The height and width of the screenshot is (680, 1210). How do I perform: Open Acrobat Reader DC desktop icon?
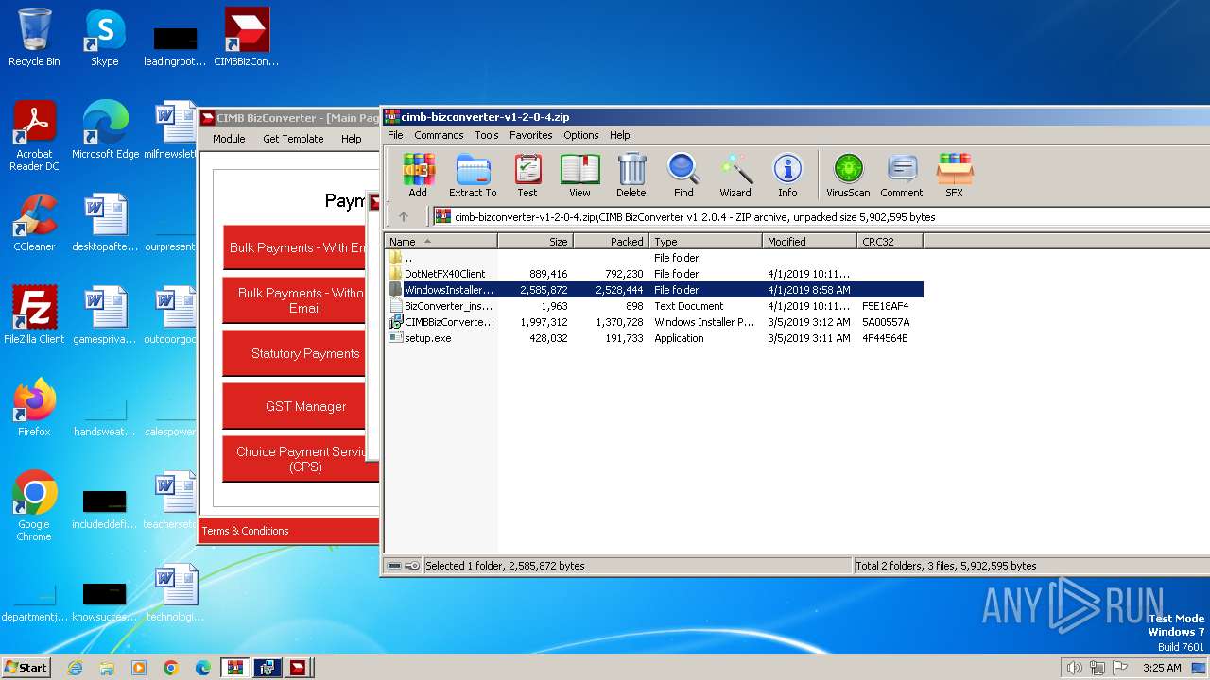pos(34,136)
